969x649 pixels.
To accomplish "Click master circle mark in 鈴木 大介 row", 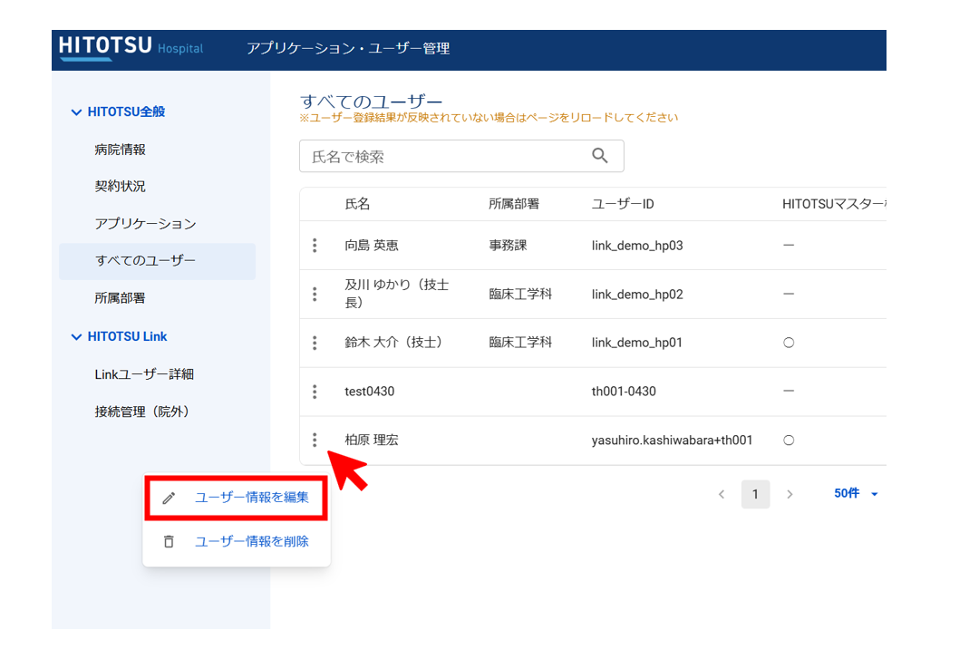I will 789,343.
